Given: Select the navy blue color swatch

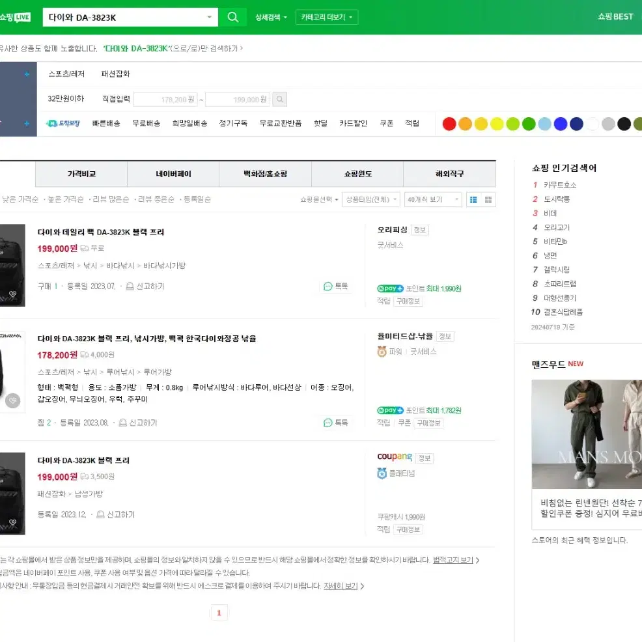Looking at the screenshot, I should [576, 124].
